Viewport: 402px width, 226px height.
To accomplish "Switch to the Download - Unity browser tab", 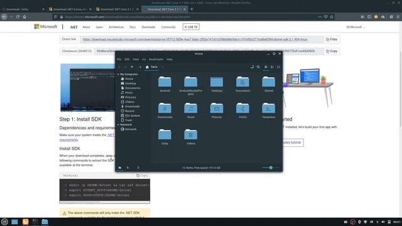I will pyautogui.click(x=23, y=9).
